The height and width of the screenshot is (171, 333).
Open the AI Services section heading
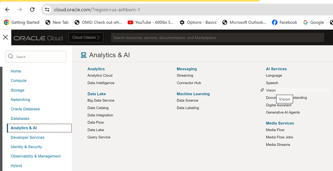point(276,69)
